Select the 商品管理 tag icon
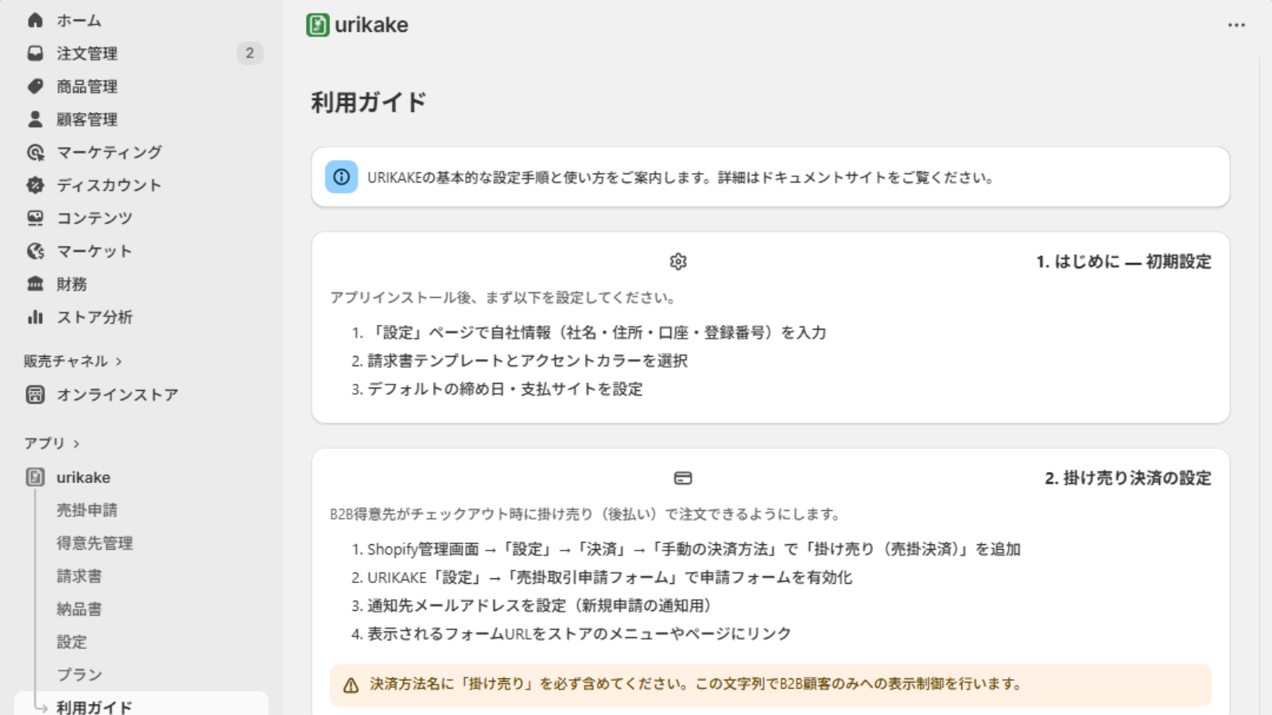 tap(35, 86)
